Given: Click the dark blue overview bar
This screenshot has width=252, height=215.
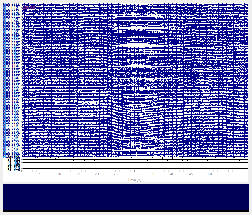Looking at the screenshot, I should [126, 198].
